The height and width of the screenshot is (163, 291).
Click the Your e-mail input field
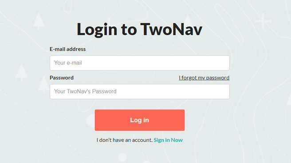point(140,63)
